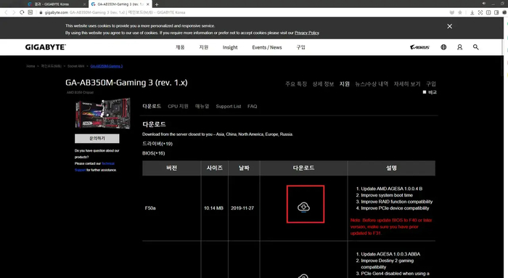Image resolution: width=508 pixels, height=278 pixels.
Task: Click the 버전 column header
Action: tap(171, 168)
